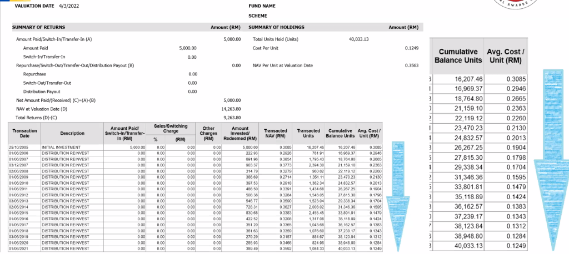The image size is (569, 254).
Task: Click the Total Units Held (Units) label
Action: (x=276, y=39)
